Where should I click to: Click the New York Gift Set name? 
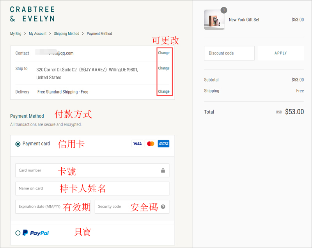(x=244, y=19)
